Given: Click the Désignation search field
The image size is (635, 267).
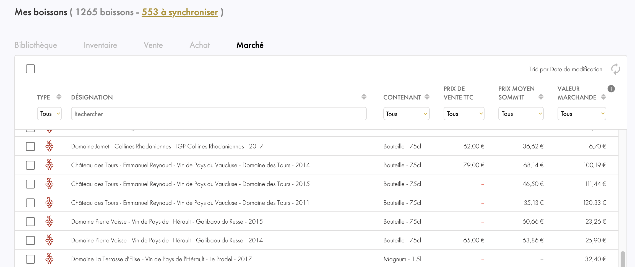Looking at the screenshot, I should coord(219,114).
